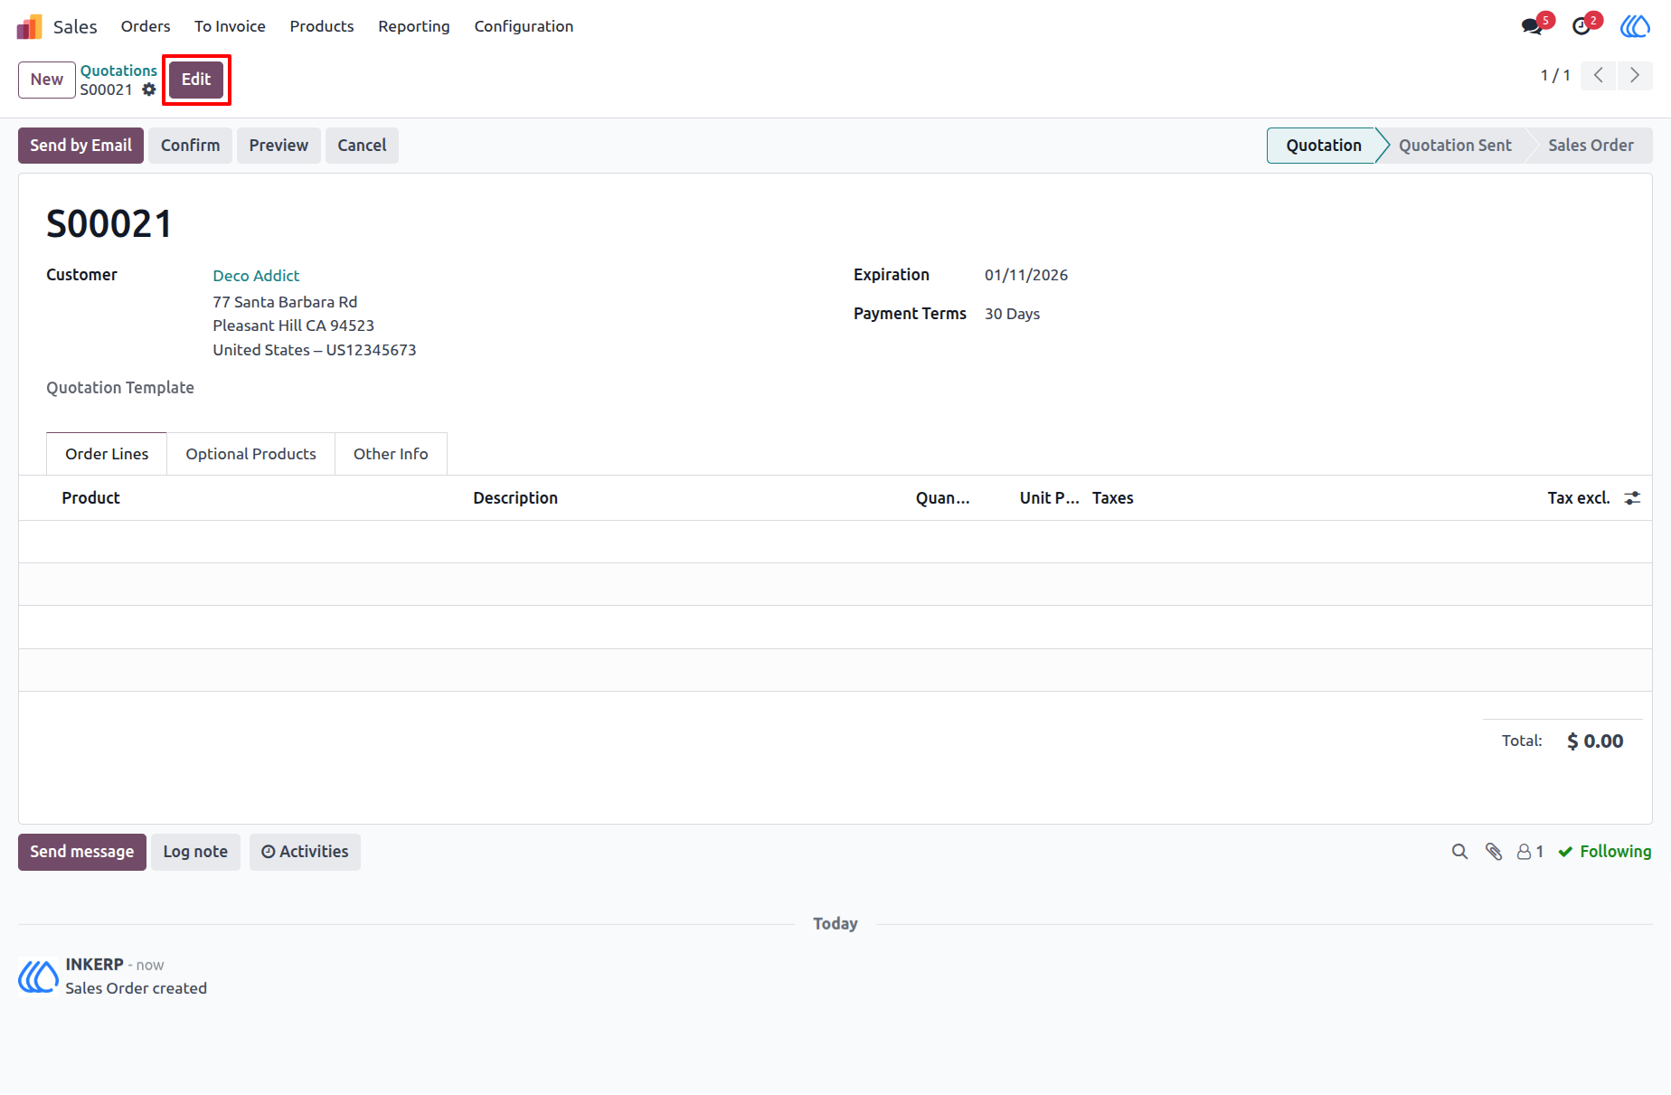
Task: Click the Expiration date 01/11/2026
Action: tap(1026, 275)
